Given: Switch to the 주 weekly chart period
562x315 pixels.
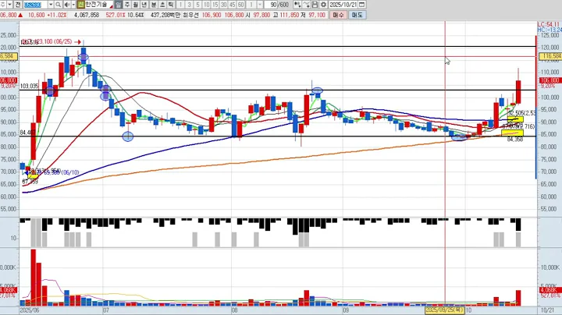Looking at the screenshot, I should tap(127, 5).
